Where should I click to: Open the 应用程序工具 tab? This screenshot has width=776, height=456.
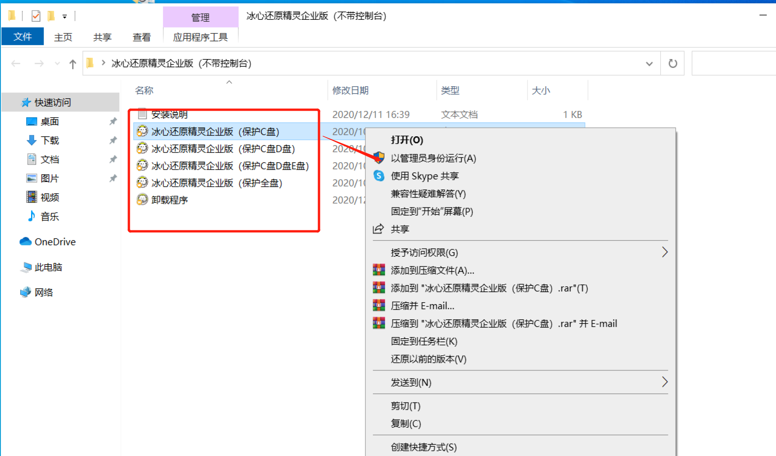(200, 37)
